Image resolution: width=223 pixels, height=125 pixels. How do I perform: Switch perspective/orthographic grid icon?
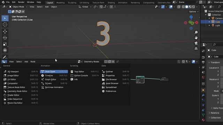196,49
